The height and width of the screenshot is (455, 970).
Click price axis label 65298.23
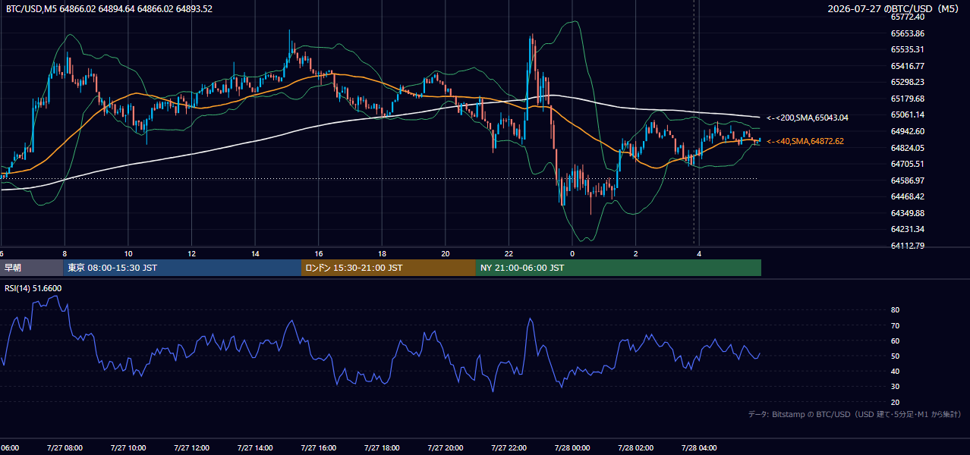(908, 82)
